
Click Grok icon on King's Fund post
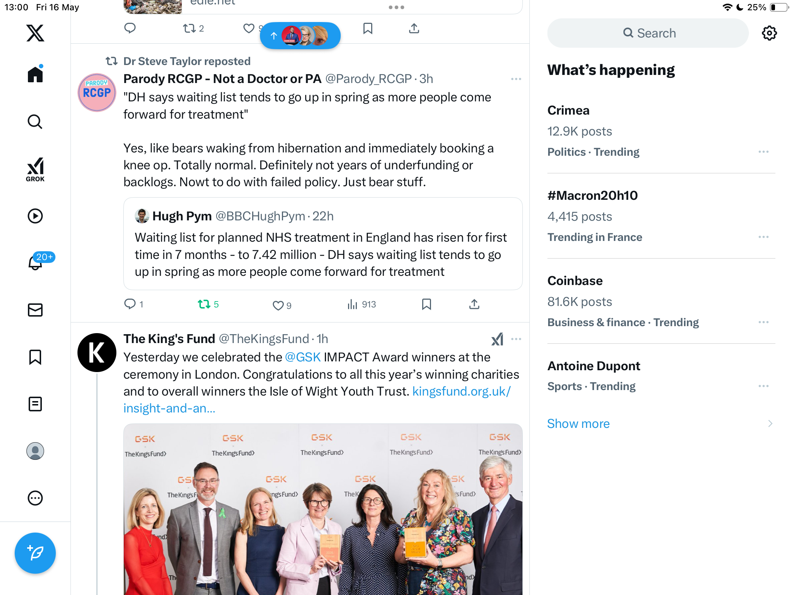[497, 339]
